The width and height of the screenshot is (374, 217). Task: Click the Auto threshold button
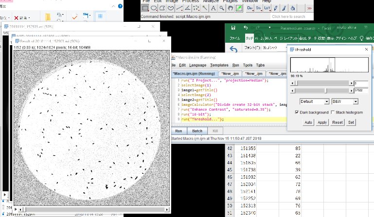tap(308, 122)
